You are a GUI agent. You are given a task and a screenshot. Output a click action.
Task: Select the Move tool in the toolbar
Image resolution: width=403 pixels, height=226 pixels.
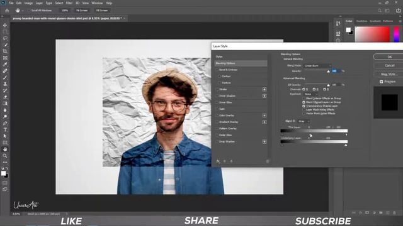point(5,25)
